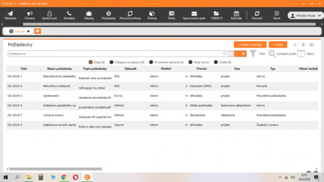Select request row CD-2019-5
The width and height of the screenshot is (324, 182).
coord(162,106)
